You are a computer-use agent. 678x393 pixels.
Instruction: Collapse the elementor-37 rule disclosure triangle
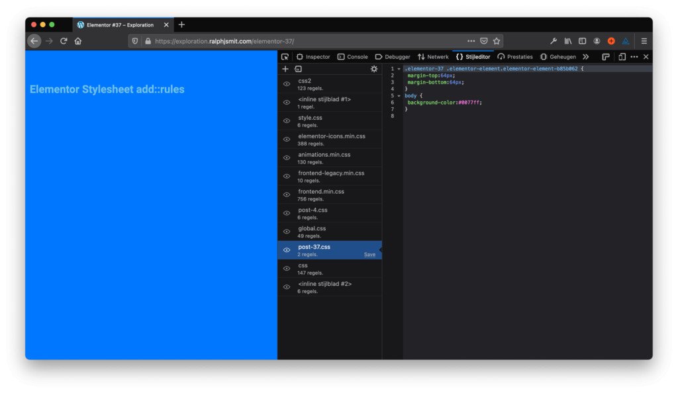pos(399,68)
